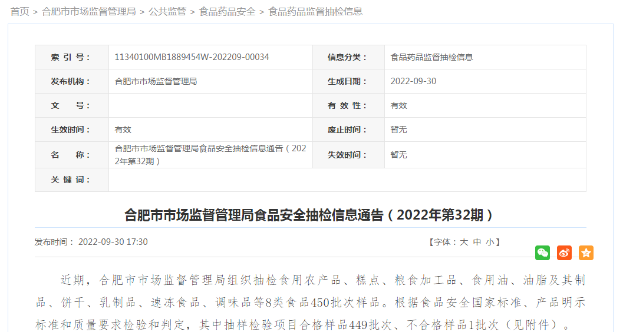This screenshot has width=623, height=332.
Task: Click the bold article headline 2022年第32期
Action: tap(310, 215)
